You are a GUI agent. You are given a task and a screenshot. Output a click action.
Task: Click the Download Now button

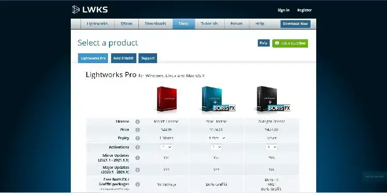pos(296,24)
